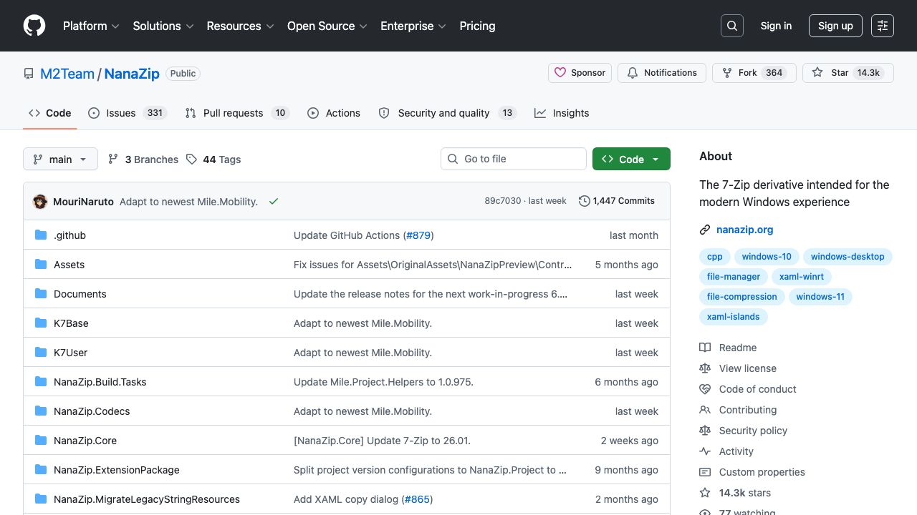The image size is (917, 515).
Task: Open the search magnifier button
Action: pyautogui.click(x=732, y=26)
